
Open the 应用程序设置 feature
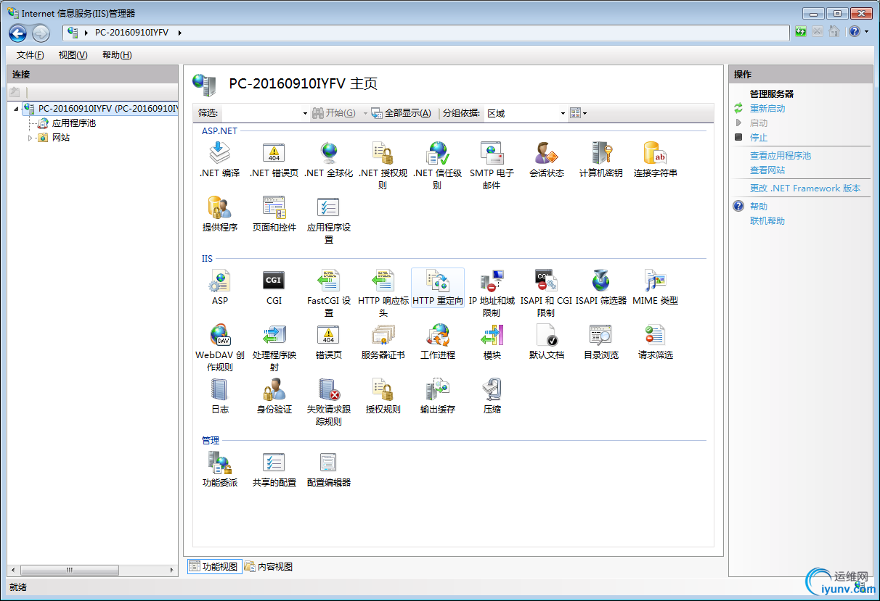(328, 220)
